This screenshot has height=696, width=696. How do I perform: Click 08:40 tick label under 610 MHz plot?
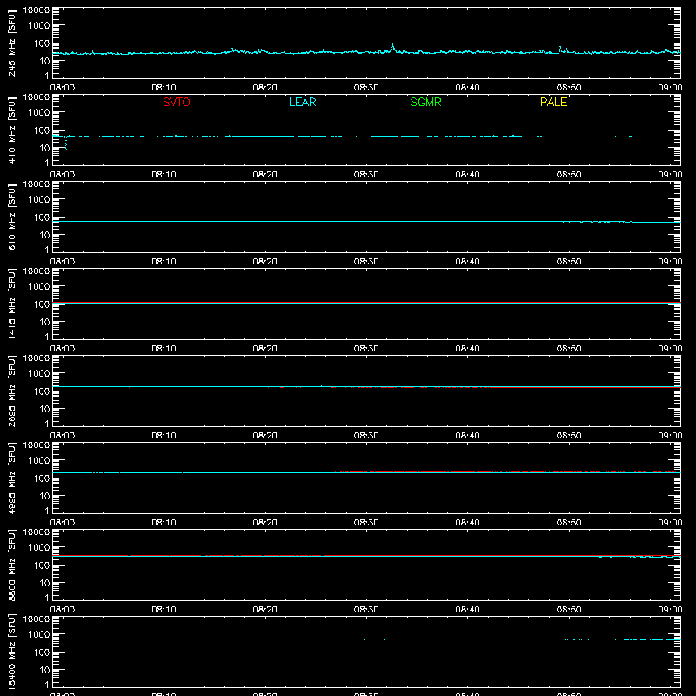pyautogui.click(x=467, y=262)
